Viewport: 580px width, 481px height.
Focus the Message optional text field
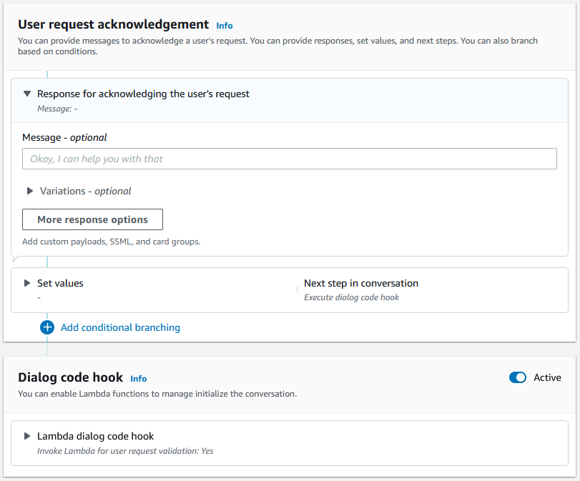pos(289,159)
